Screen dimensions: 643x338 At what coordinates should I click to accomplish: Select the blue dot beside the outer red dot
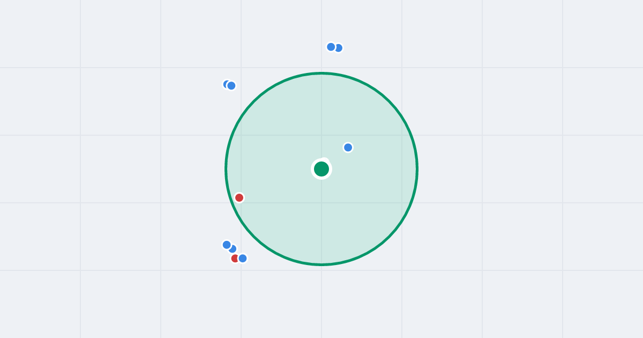tap(242, 258)
